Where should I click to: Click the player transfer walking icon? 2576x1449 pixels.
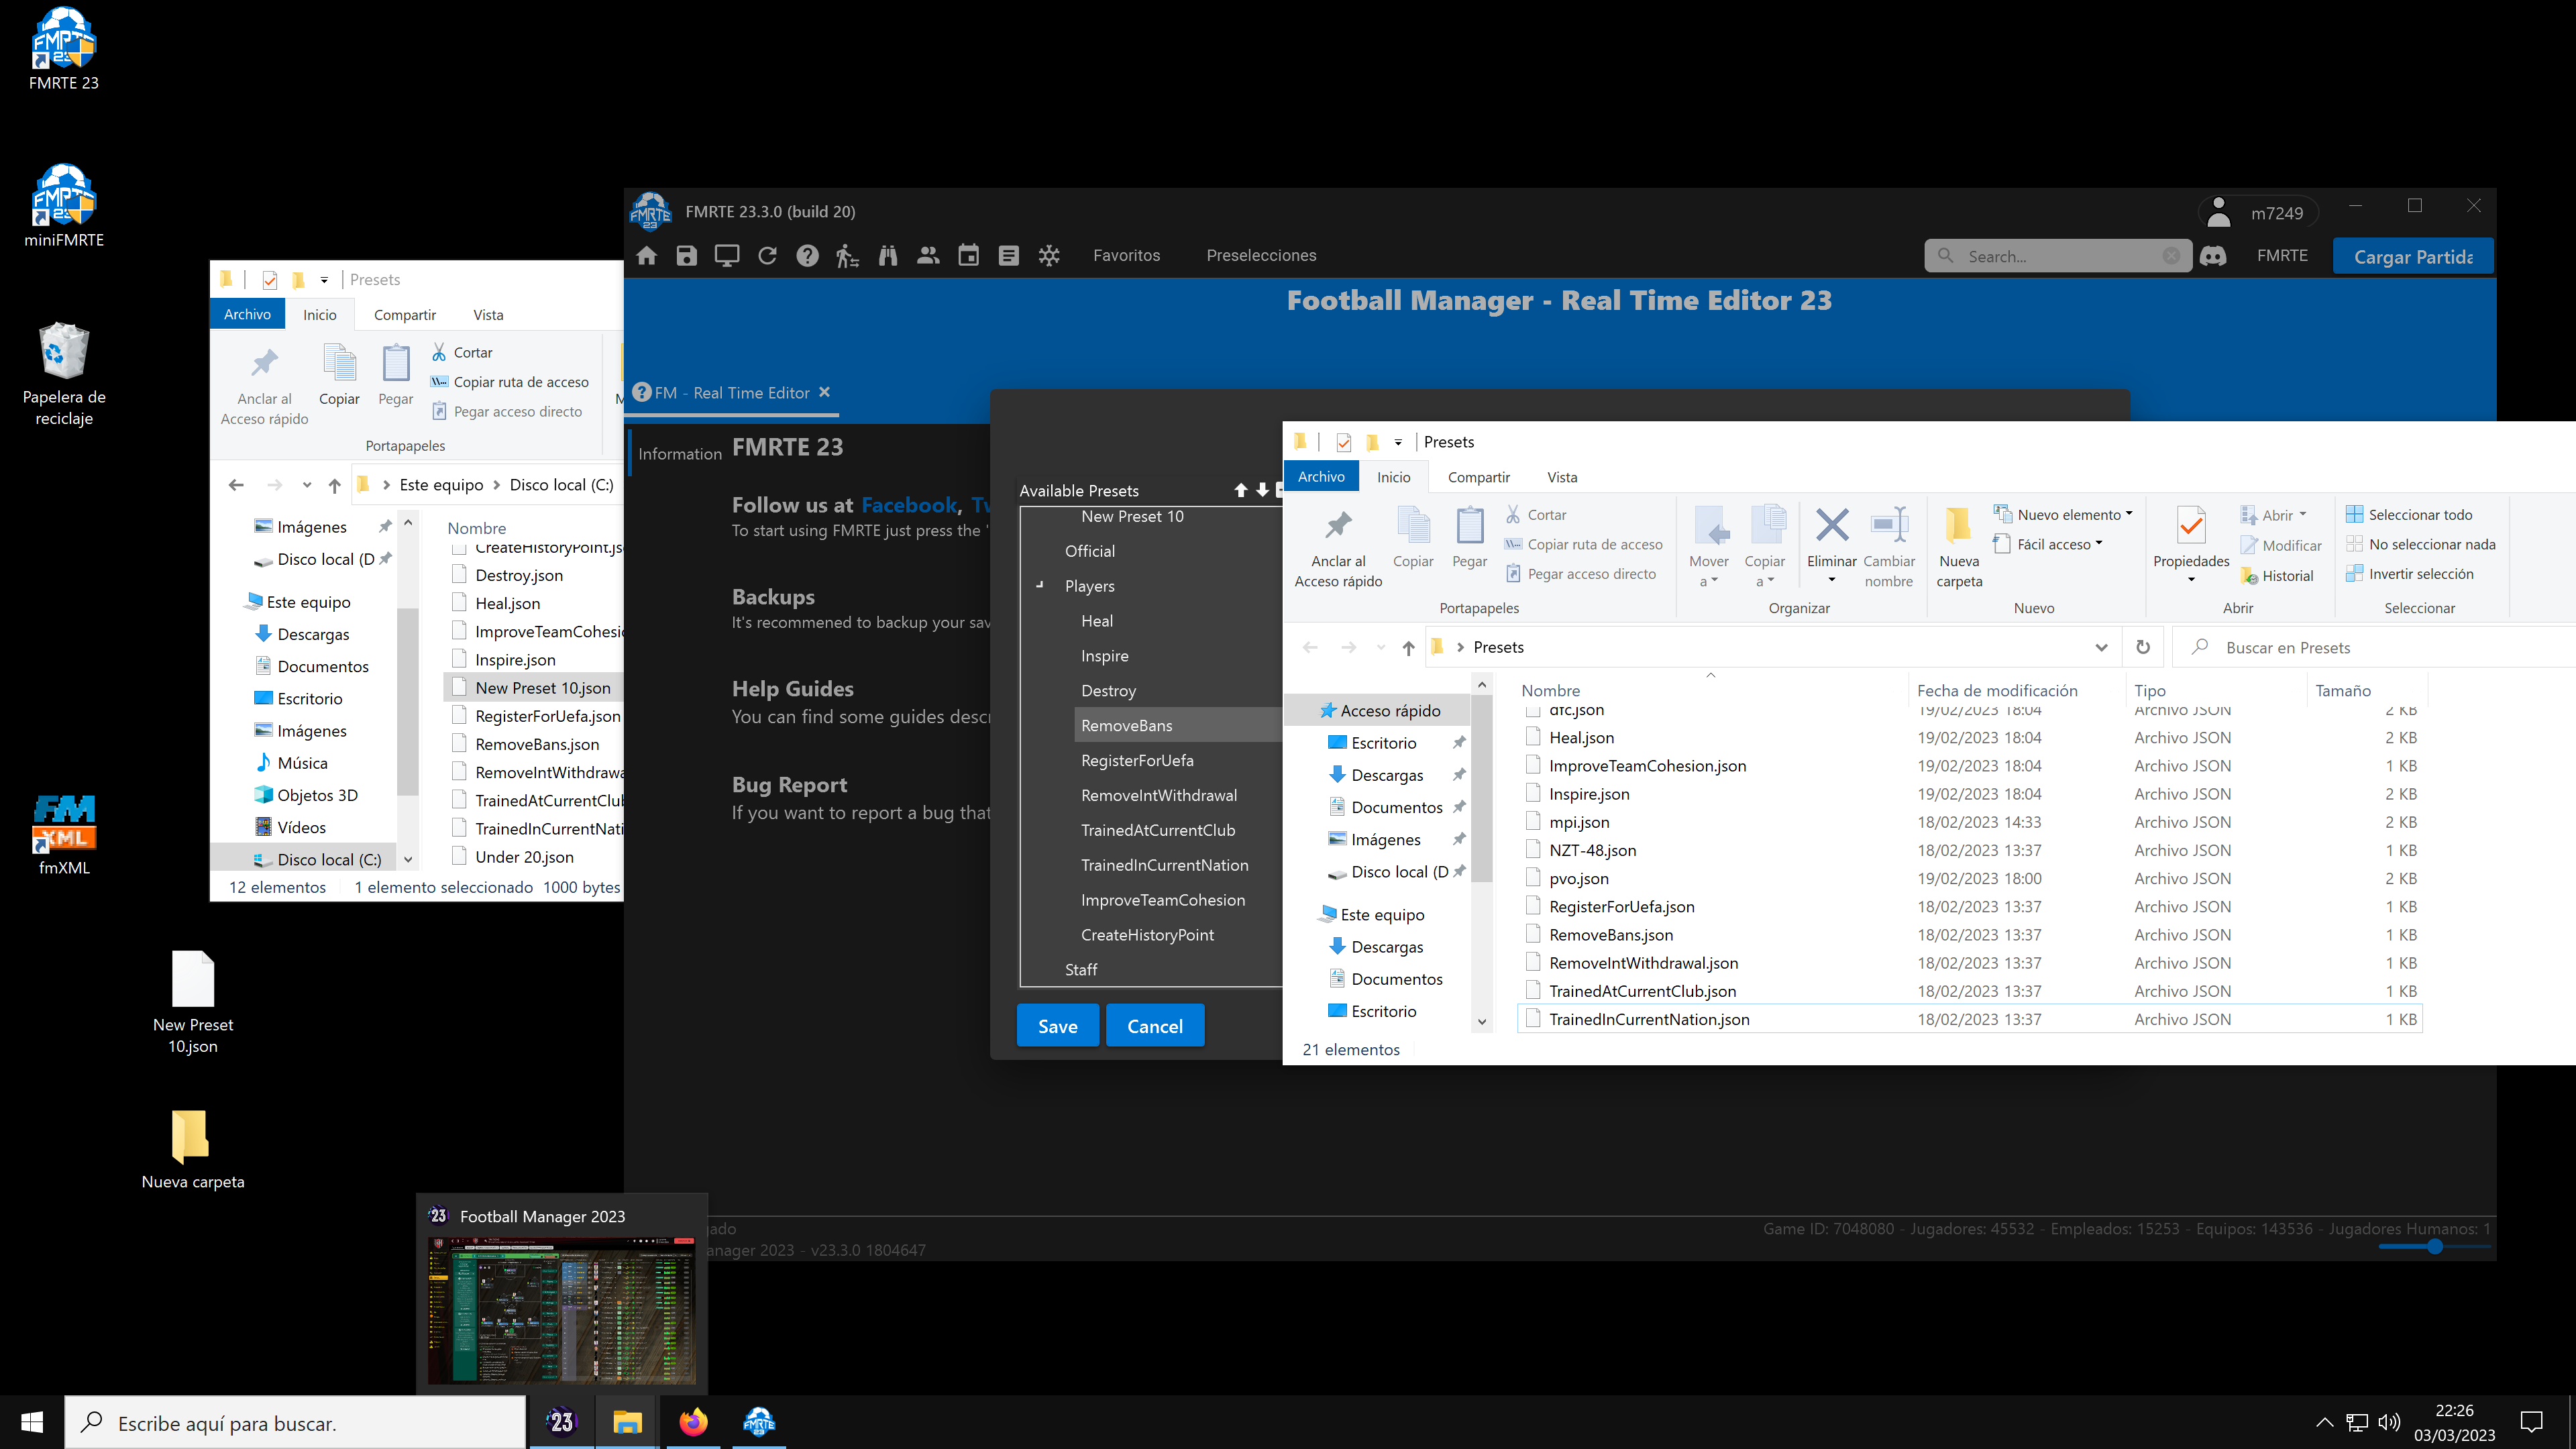coord(847,255)
